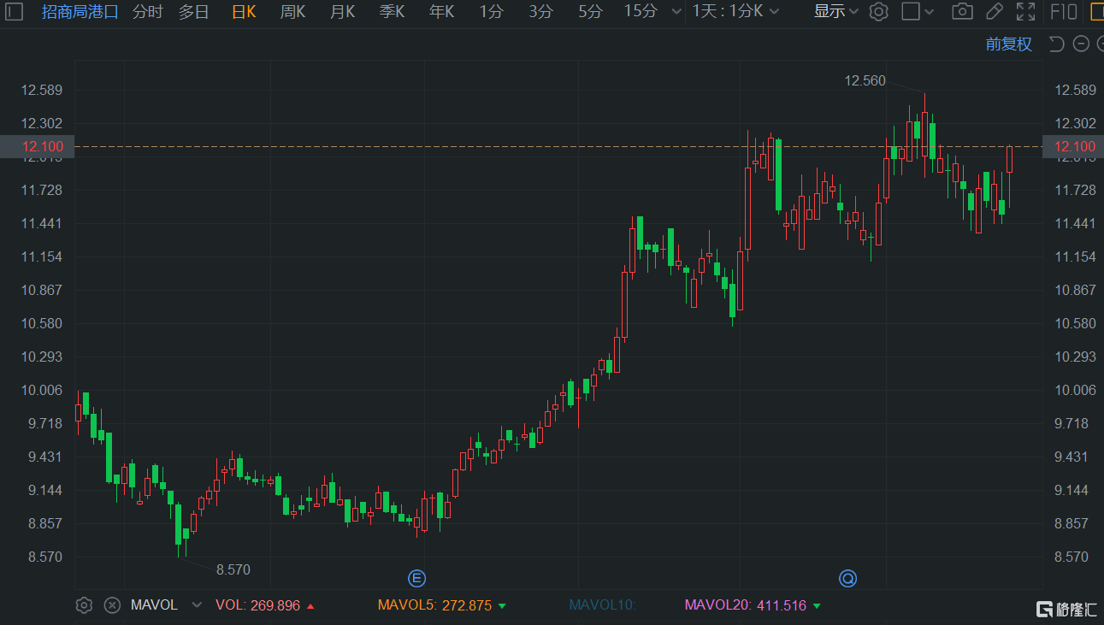Open the F10 company info
Screen dimensions: 1104x625
point(1063,12)
